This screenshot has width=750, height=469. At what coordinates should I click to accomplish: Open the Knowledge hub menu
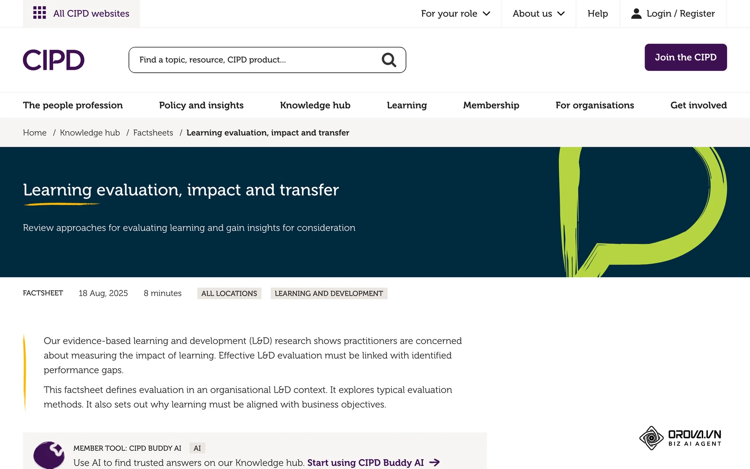[x=315, y=105]
